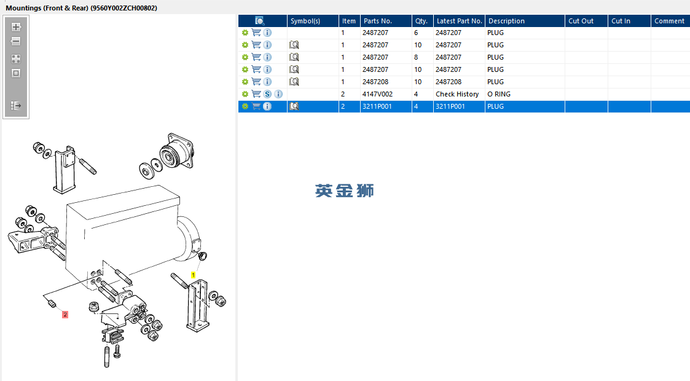Image resolution: width=690 pixels, height=381 pixels.
Task: Open symbol viewer for PLUG 3211P001
Action: pyautogui.click(x=294, y=106)
